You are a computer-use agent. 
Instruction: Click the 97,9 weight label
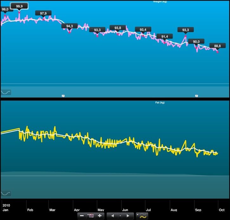coord(43,13)
